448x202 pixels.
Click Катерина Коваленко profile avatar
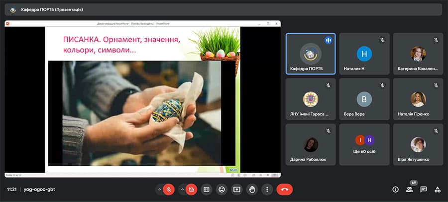point(418,54)
